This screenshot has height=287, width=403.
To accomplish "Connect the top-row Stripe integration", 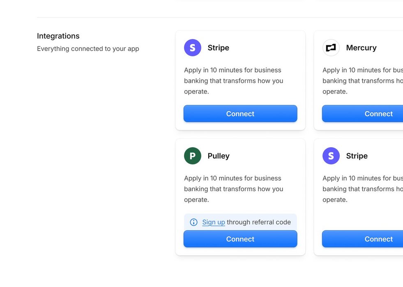I will pos(240,114).
